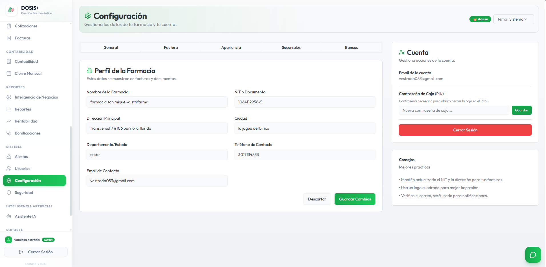Click the vanessa estrada user avatar icon
Image resolution: width=546 pixels, height=267 pixels.
coord(9,240)
